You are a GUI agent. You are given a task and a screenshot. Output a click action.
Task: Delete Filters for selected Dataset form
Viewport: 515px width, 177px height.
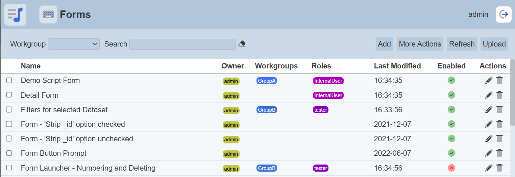[x=499, y=110]
